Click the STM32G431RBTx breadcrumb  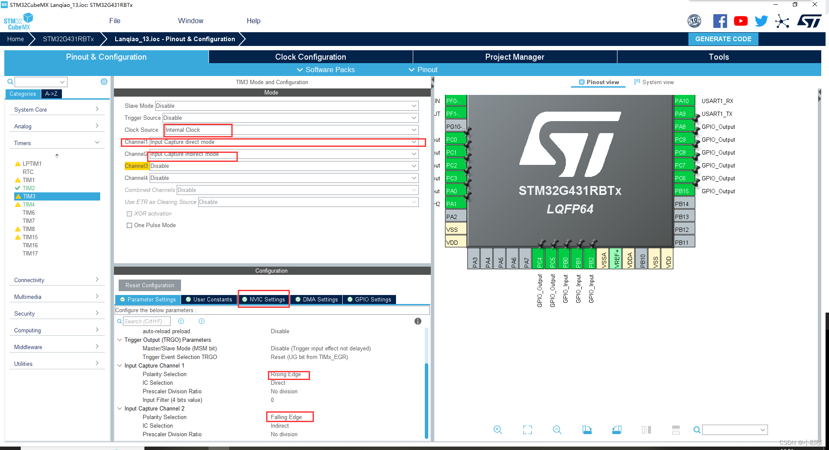point(68,39)
